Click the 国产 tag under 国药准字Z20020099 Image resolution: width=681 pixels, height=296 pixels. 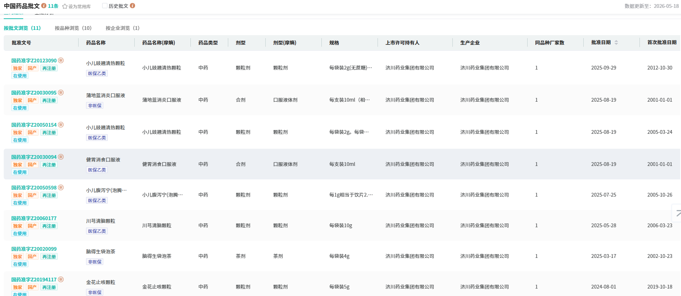pos(32,256)
